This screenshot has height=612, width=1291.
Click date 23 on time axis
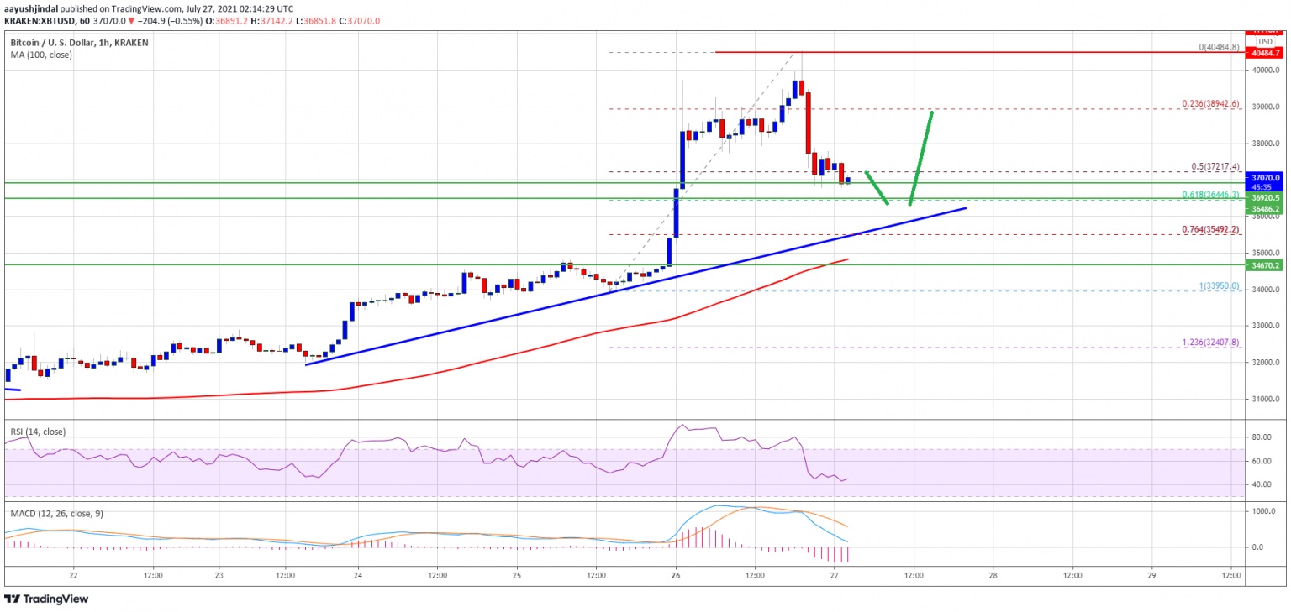click(219, 576)
